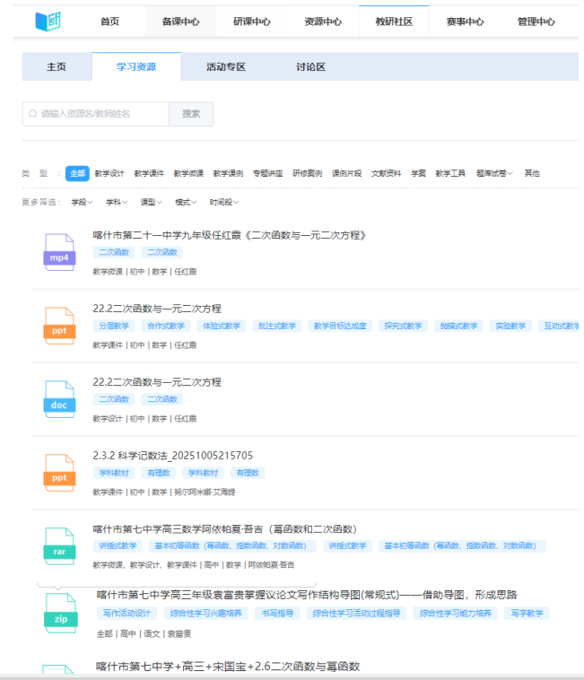Focus the resource name search input field
The width and height of the screenshot is (584, 680).
tap(96, 114)
